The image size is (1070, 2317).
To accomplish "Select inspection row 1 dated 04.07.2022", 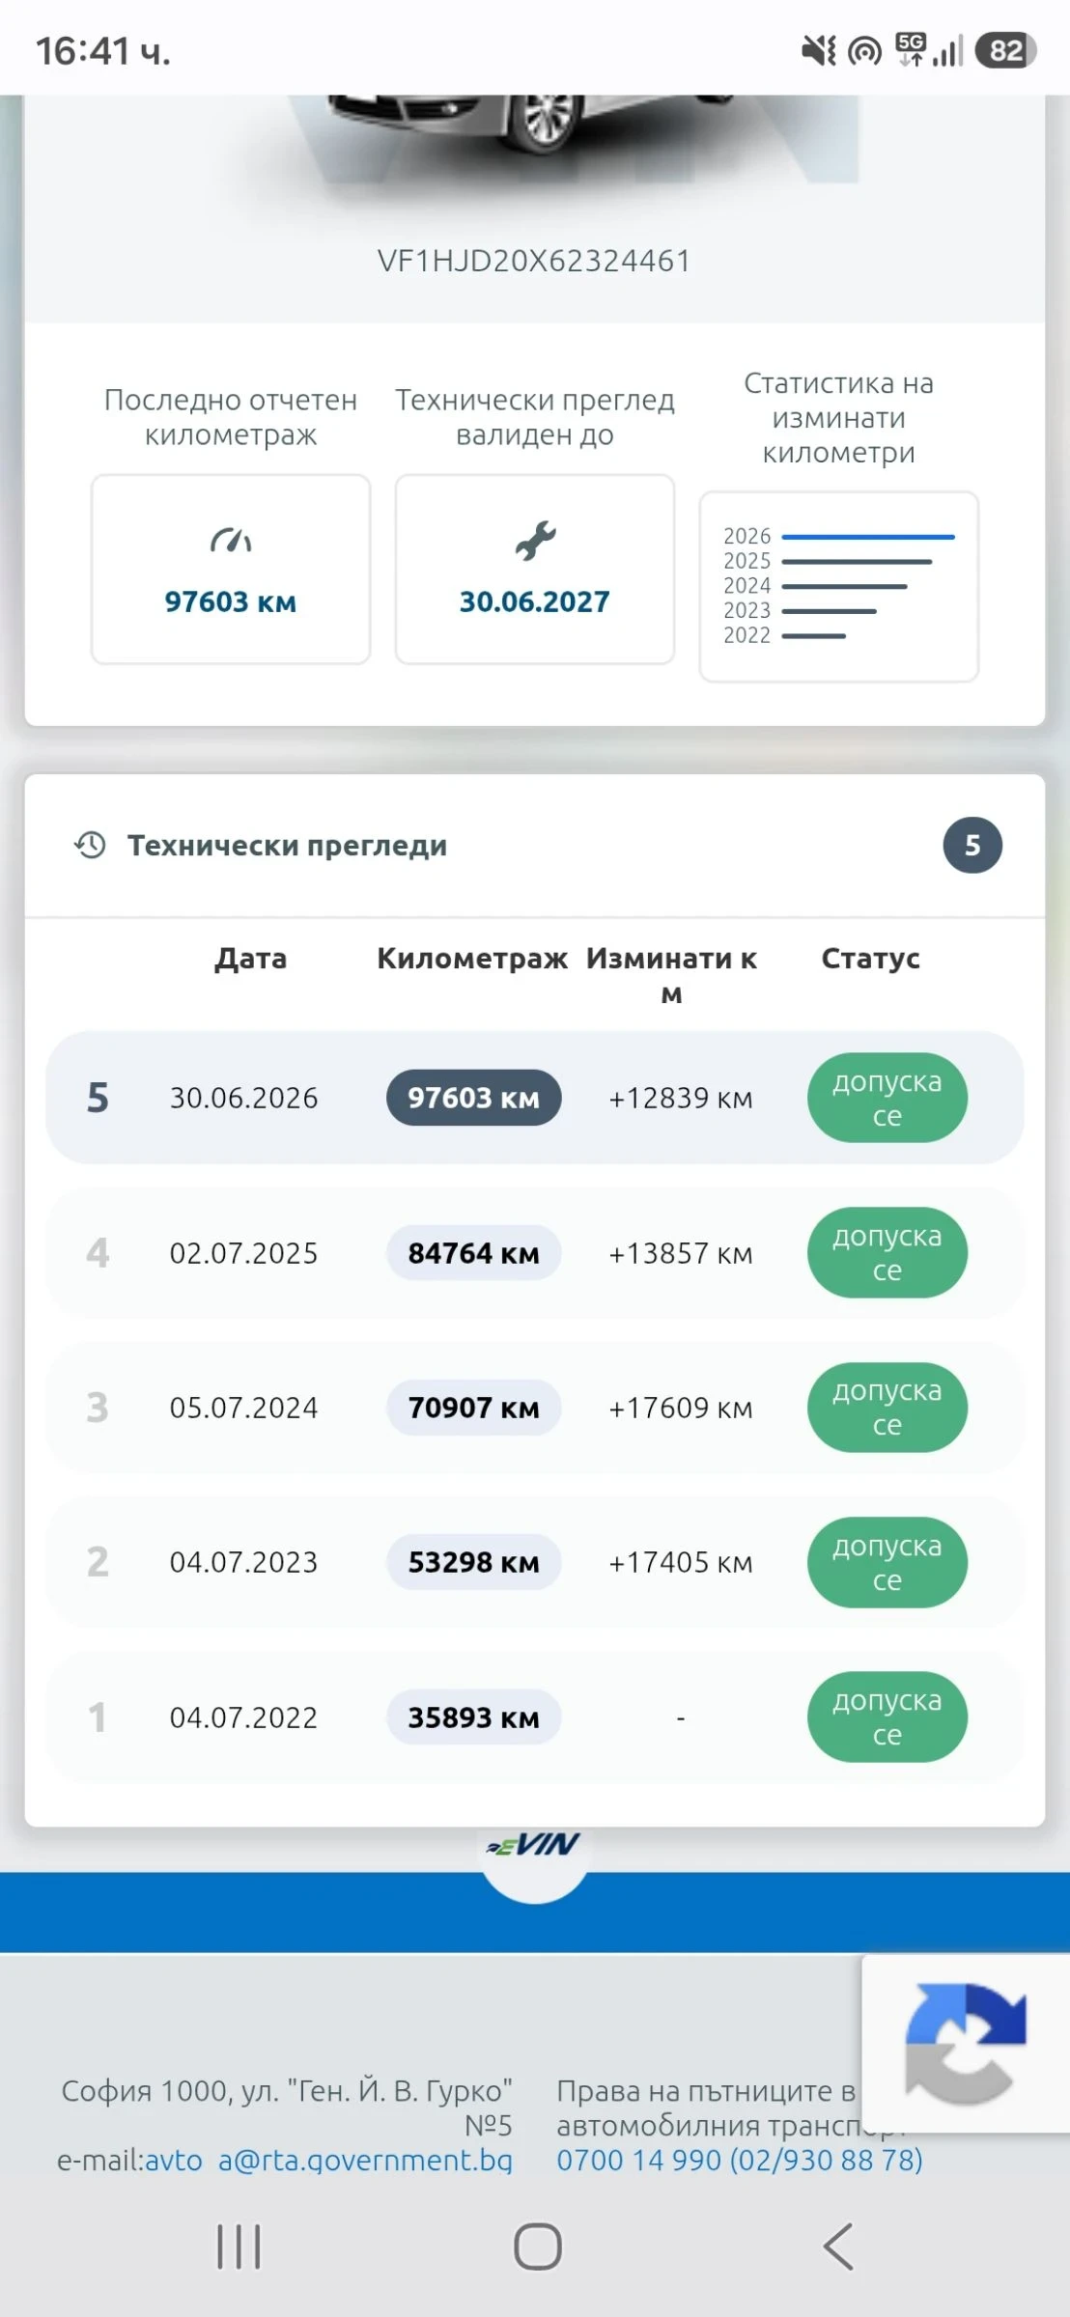I will (x=534, y=1717).
